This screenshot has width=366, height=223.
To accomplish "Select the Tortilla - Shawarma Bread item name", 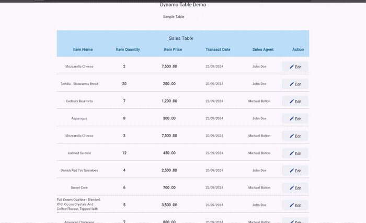I will point(79,84).
